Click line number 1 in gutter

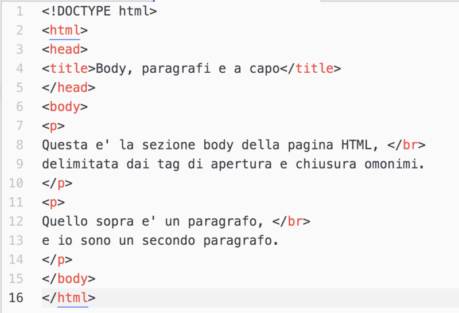pyautogui.click(x=20, y=11)
